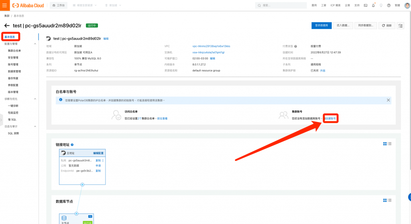Open 数据库管理 in the sidebar

(14, 71)
